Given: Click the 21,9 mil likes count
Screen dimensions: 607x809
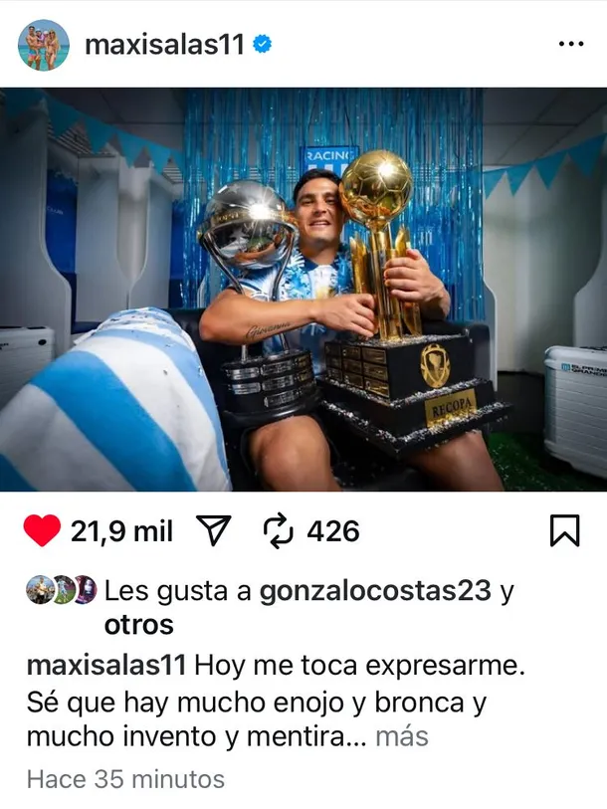Looking at the screenshot, I should 121,531.
